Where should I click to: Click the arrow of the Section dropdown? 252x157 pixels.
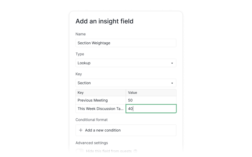[172, 83]
